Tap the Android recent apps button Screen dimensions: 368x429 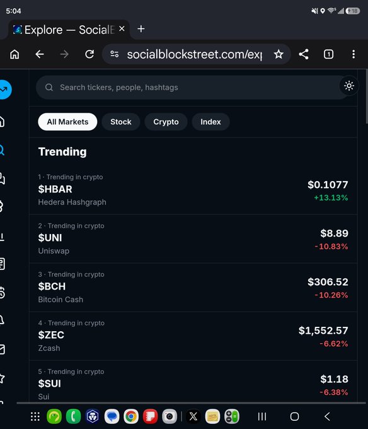click(x=262, y=416)
